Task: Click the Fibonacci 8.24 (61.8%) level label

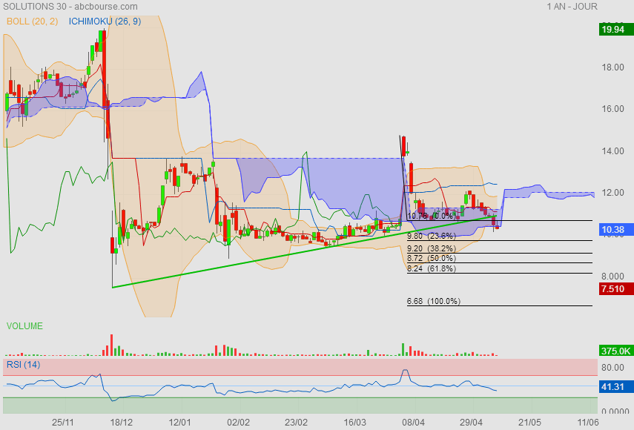Action: 432,268
